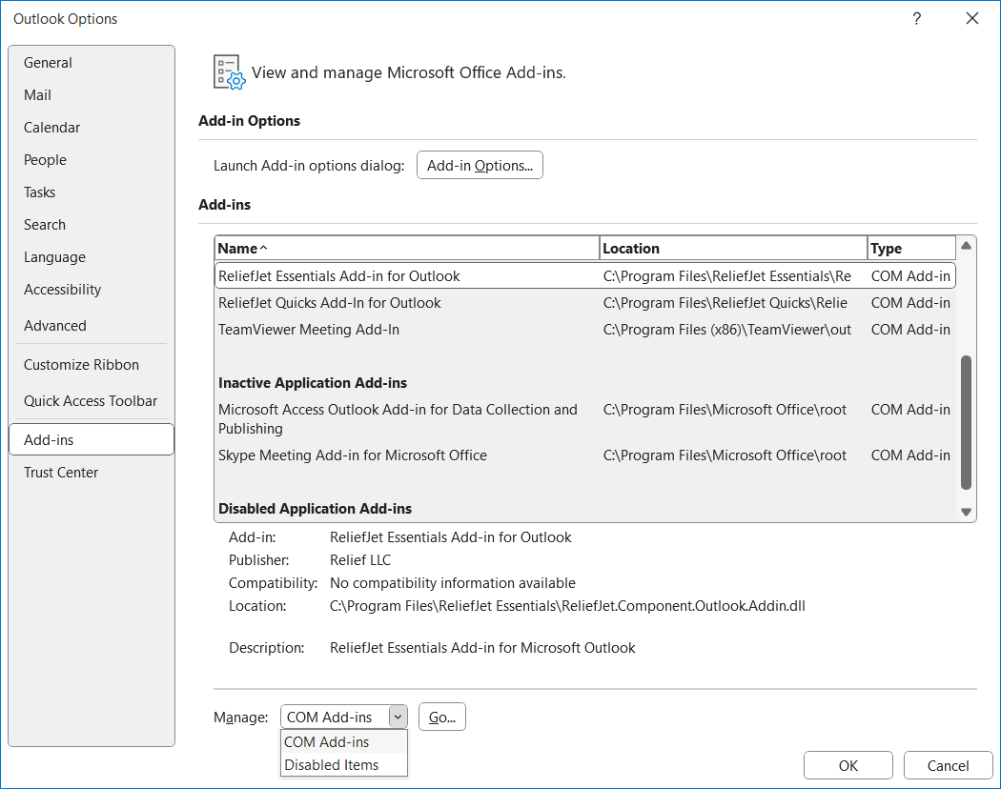This screenshot has width=1001, height=789.
Task: Click the add-ins list scroll up arrow
Action: point(966,246)
